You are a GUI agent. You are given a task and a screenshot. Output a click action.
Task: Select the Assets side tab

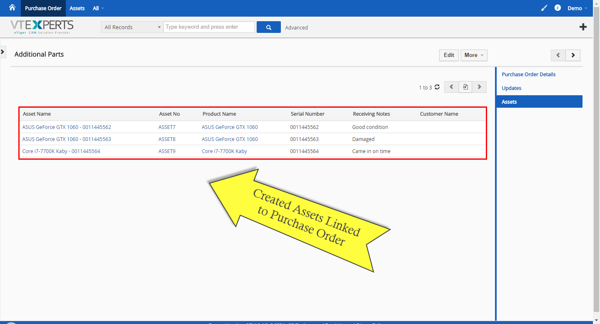(540, 102)
